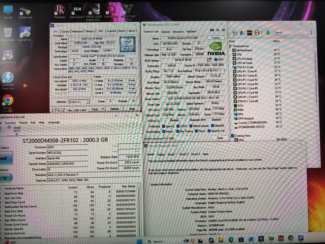Click Search field in AIDA64 toolbar
Image resolution: width=325 pixels, height=244 pixels.
click(290, 32)
